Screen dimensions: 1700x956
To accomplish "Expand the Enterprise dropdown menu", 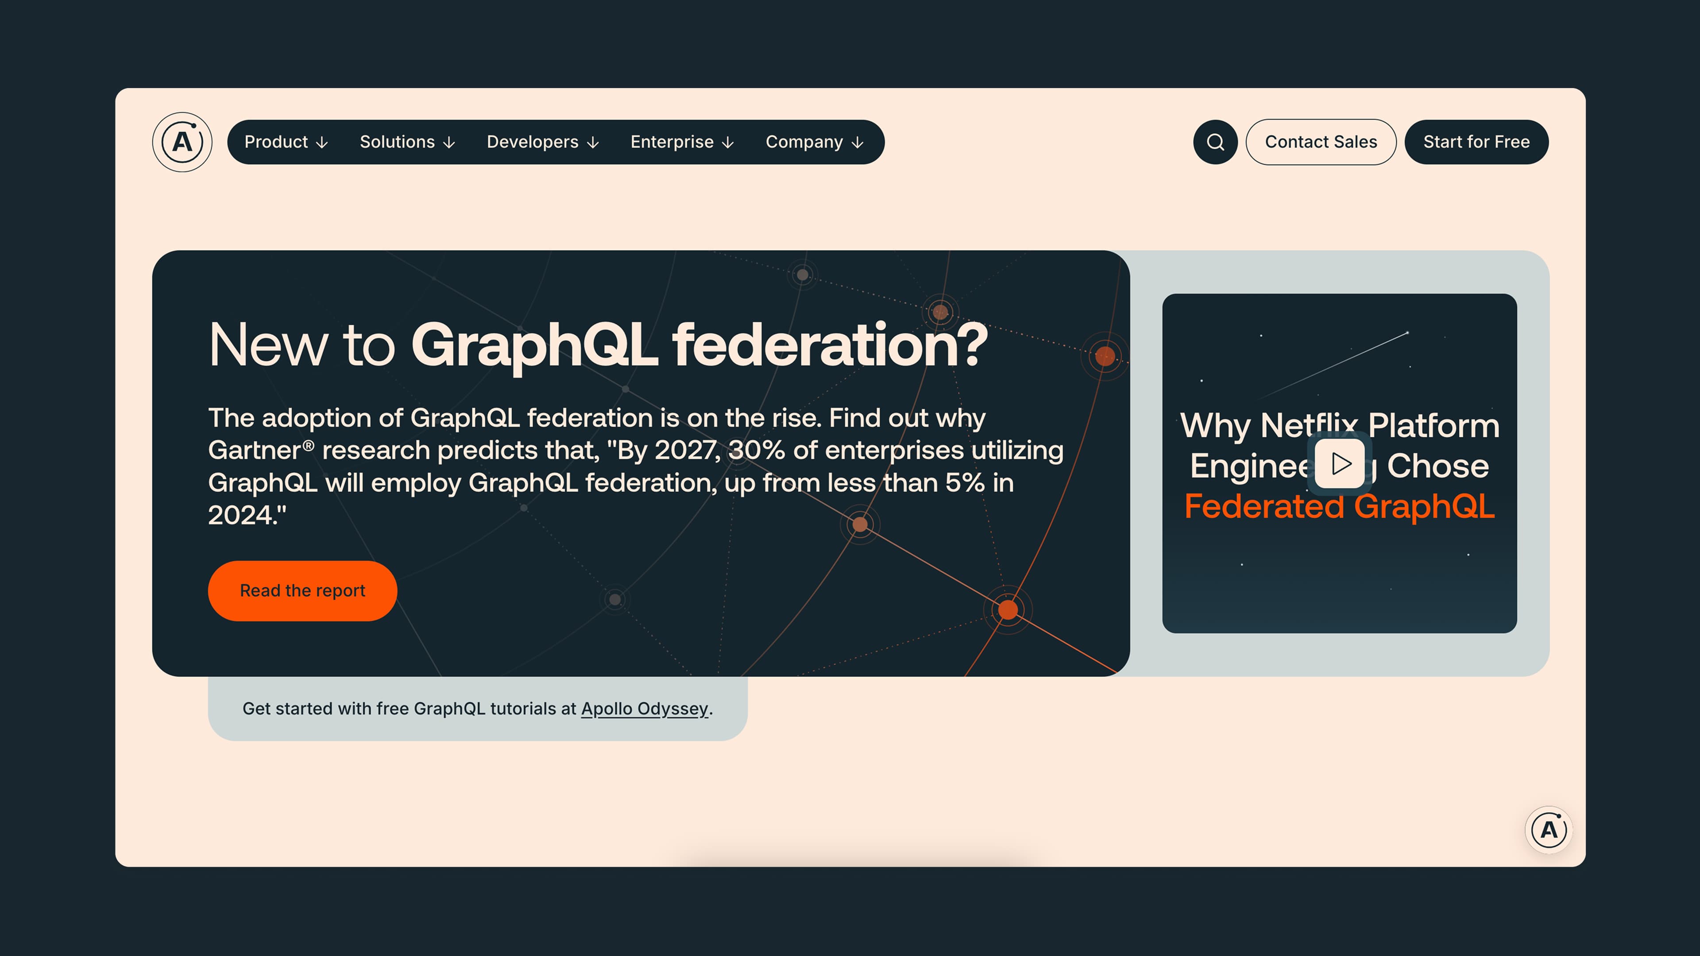I will tap(682, 142).
